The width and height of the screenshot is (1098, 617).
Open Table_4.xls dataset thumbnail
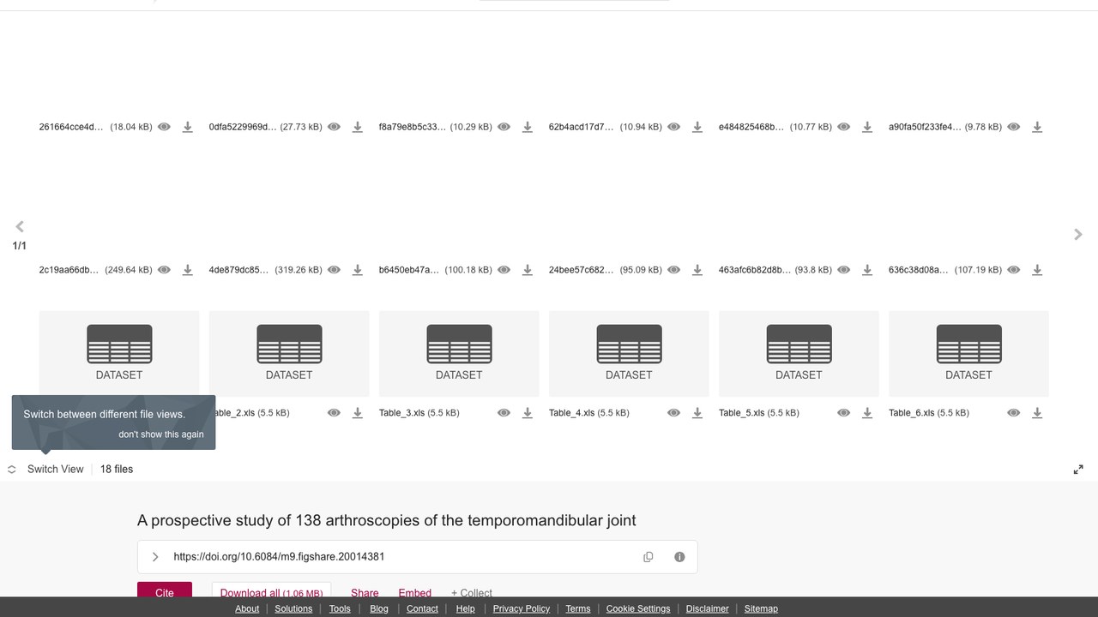pyautogui.click(x=629, y=354)
